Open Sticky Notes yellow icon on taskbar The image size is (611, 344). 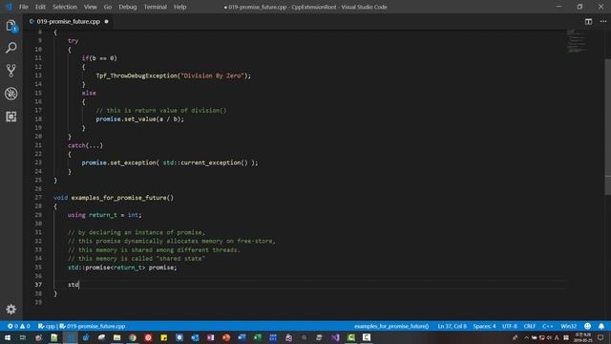[163, 337]
